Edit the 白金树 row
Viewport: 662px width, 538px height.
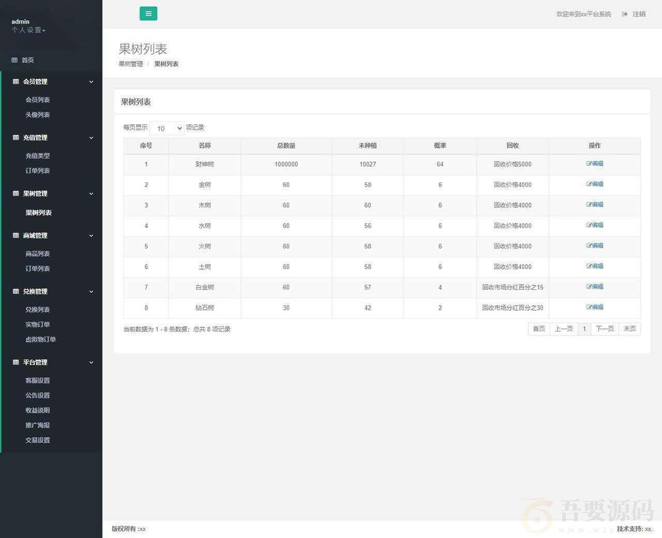595,287
